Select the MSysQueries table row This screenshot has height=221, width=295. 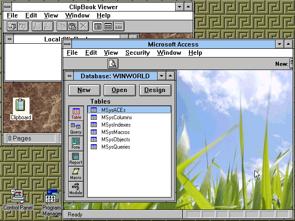129,147
